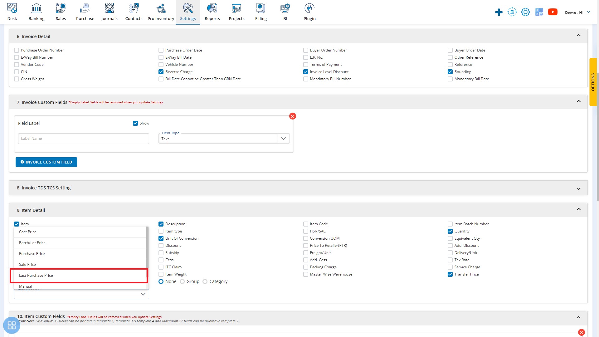The width and height of the screenshot is (599, 337).
Task: Uncheck the Transfer Price checkbox
Action: [x=450, y=274]
